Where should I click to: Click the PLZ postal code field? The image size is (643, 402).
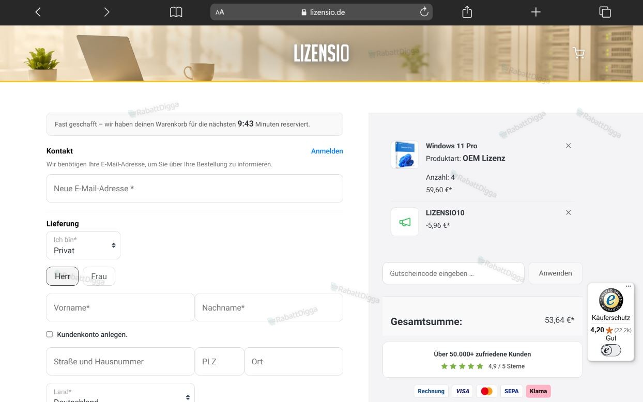[x=219, y=361]
